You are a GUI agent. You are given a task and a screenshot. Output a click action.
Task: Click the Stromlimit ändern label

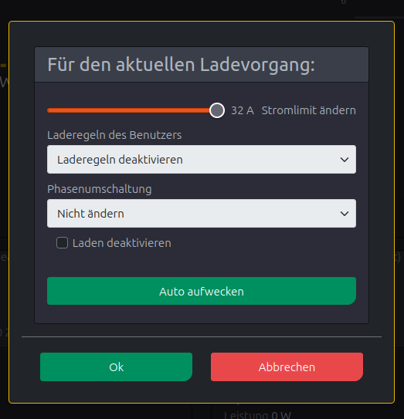(x=309, y=110)
